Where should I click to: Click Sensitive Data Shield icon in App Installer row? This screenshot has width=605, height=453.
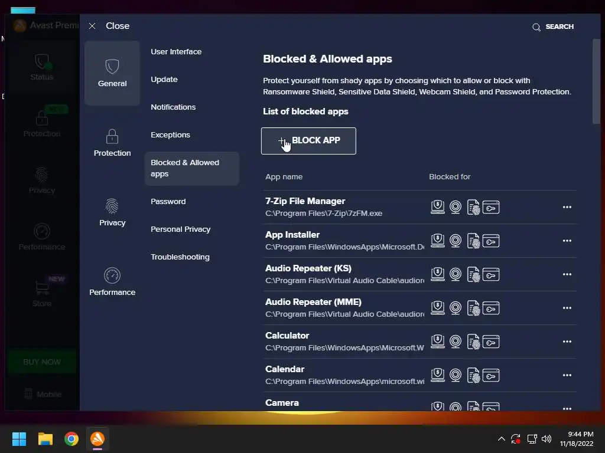473,241
